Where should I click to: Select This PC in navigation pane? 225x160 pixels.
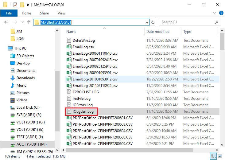click(x=17, y=49)
